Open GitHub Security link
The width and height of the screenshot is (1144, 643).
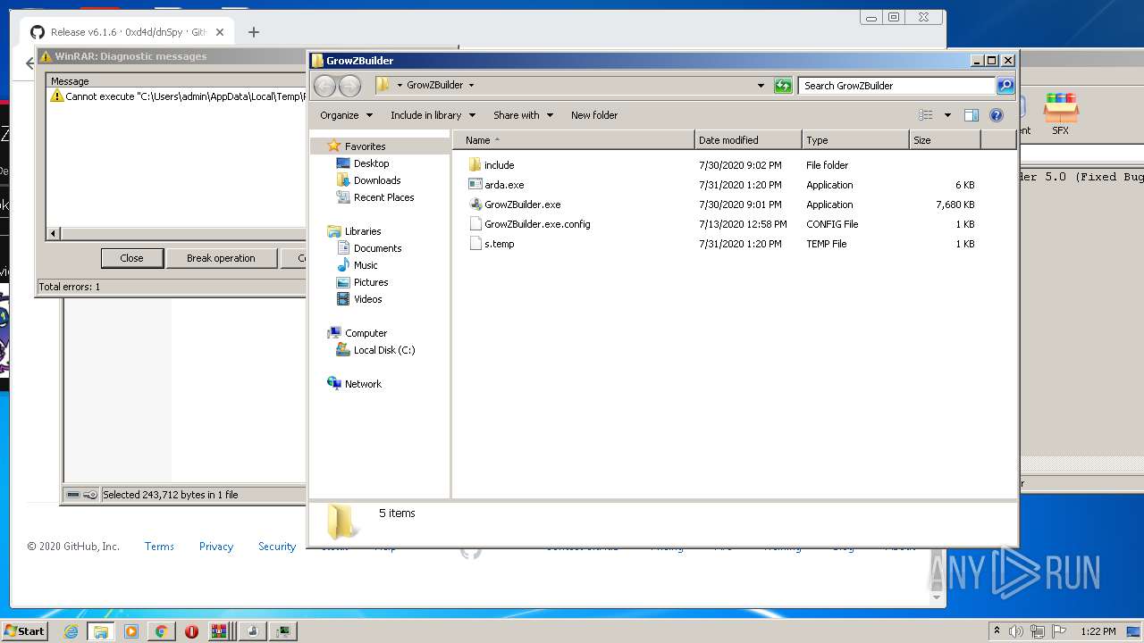click(277, 547)
